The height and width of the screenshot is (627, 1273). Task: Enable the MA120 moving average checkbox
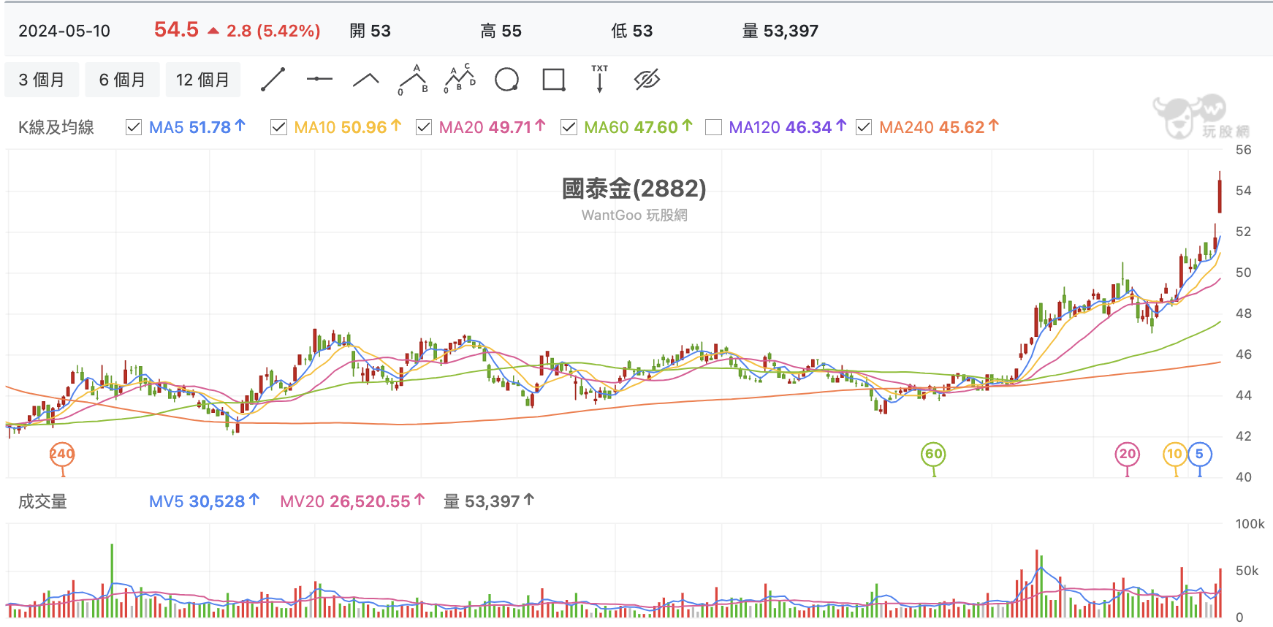click(713, 127)
